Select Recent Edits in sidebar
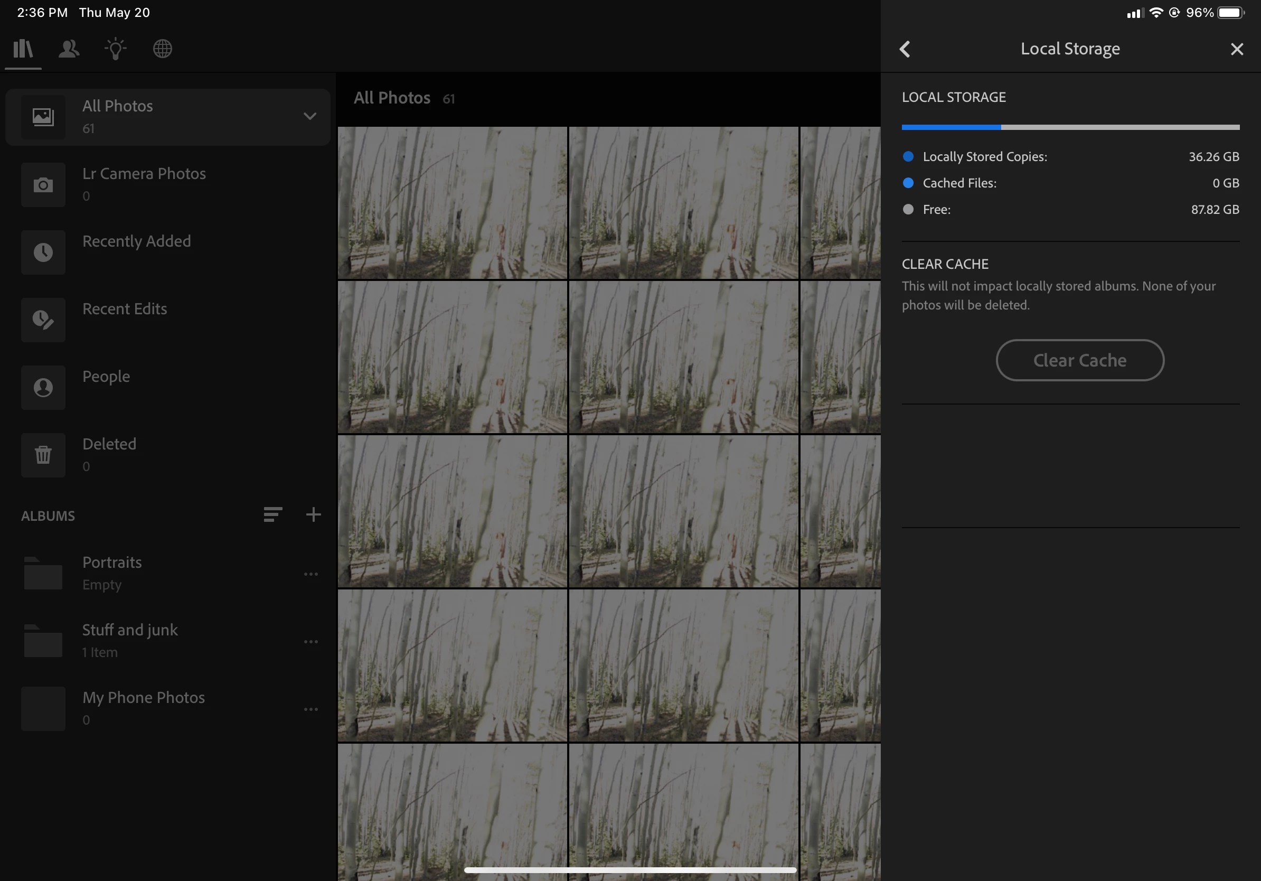1261x881 pixels. 125,309
